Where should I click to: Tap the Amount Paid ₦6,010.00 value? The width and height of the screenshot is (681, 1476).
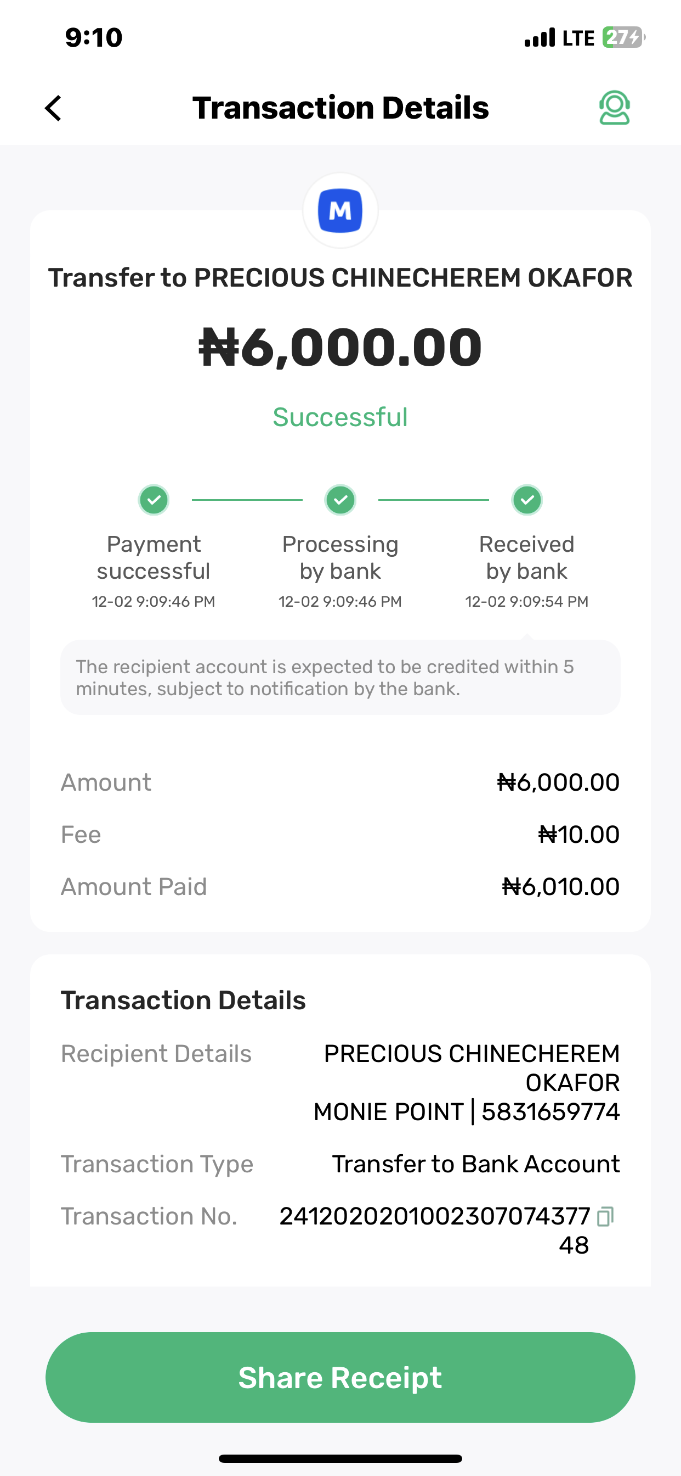560,886
